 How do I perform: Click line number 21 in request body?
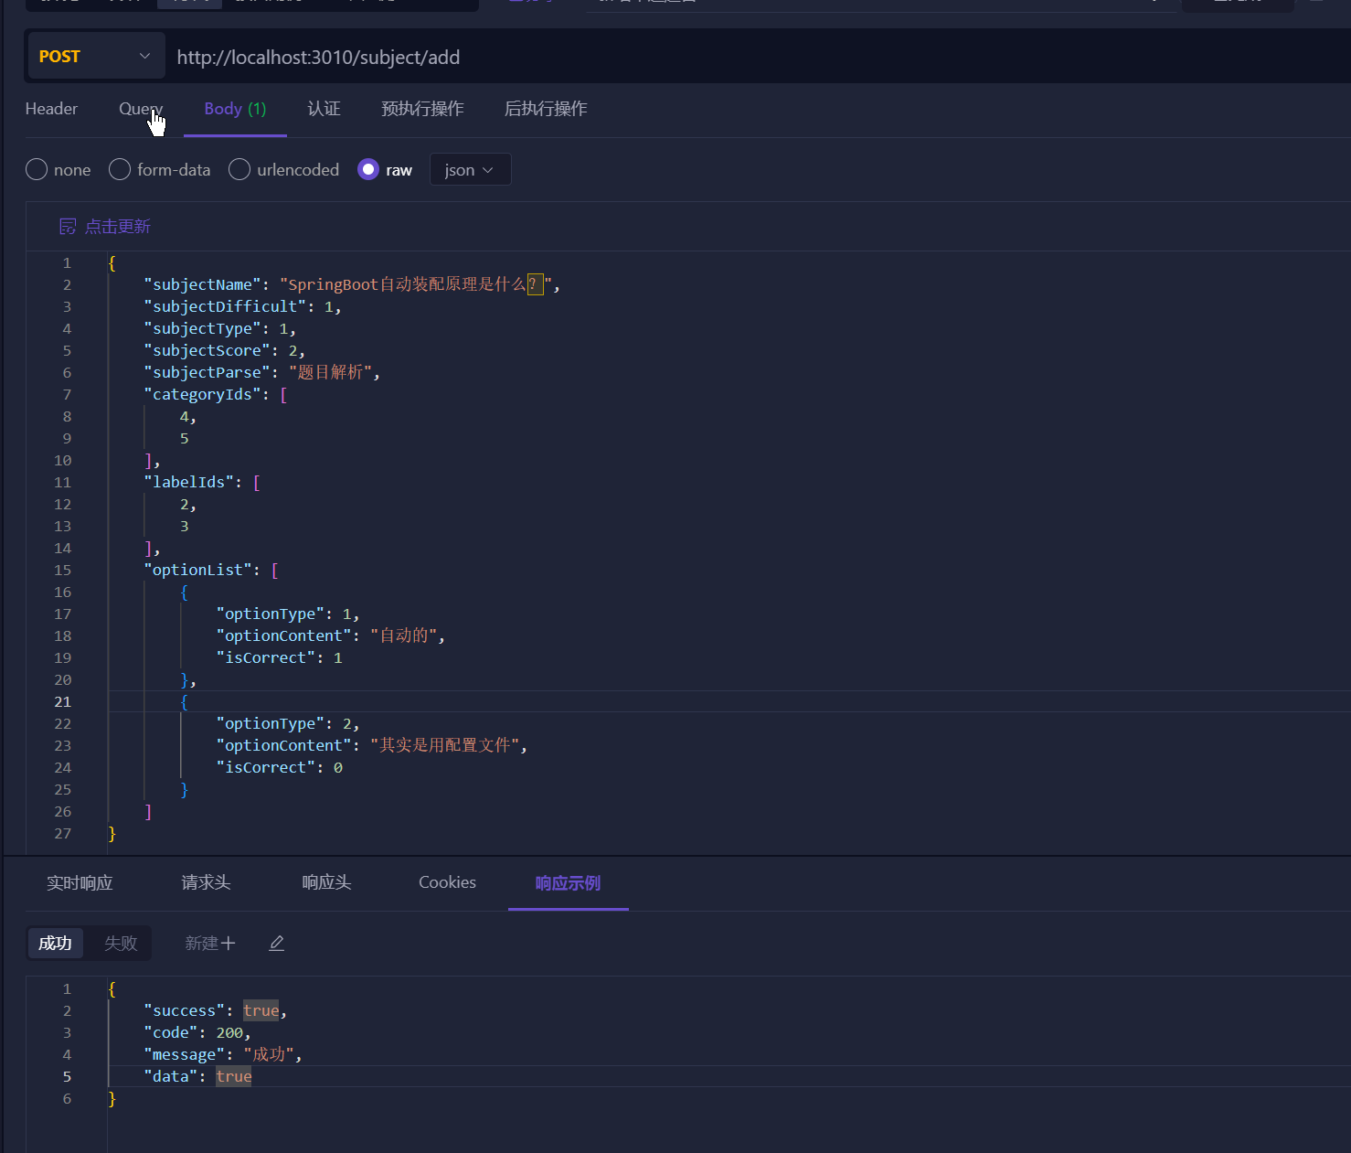coord(62,701)
